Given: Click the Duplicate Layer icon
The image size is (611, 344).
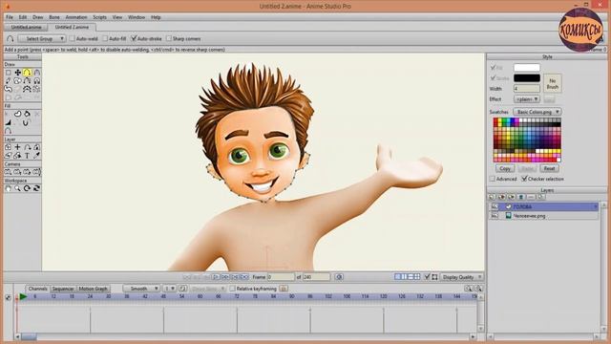Looking at the screenshot, I should pos(501,197).
